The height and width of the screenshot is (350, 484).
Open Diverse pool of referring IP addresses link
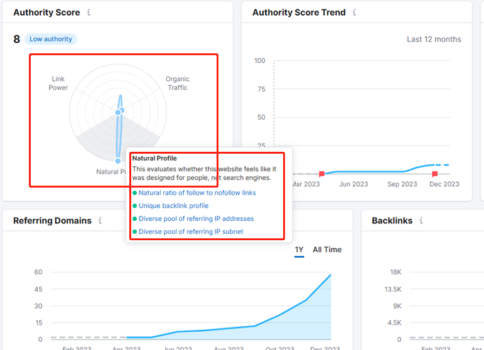tap(196, 219)
